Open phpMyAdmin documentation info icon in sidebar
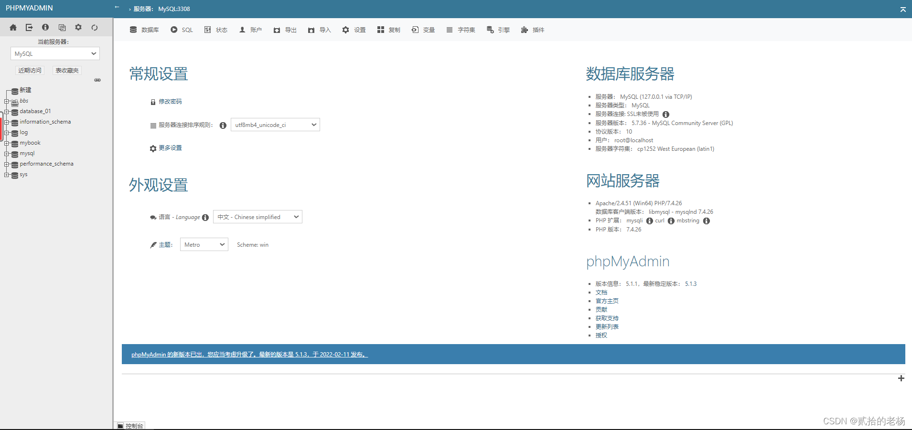Viewport: 912px width, 430px height. (45, 28)
